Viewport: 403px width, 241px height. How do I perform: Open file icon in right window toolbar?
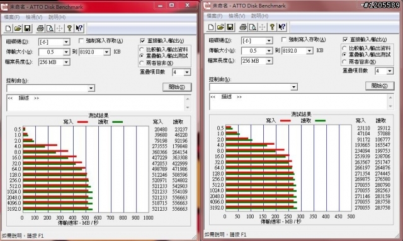(x=220, y=27)
